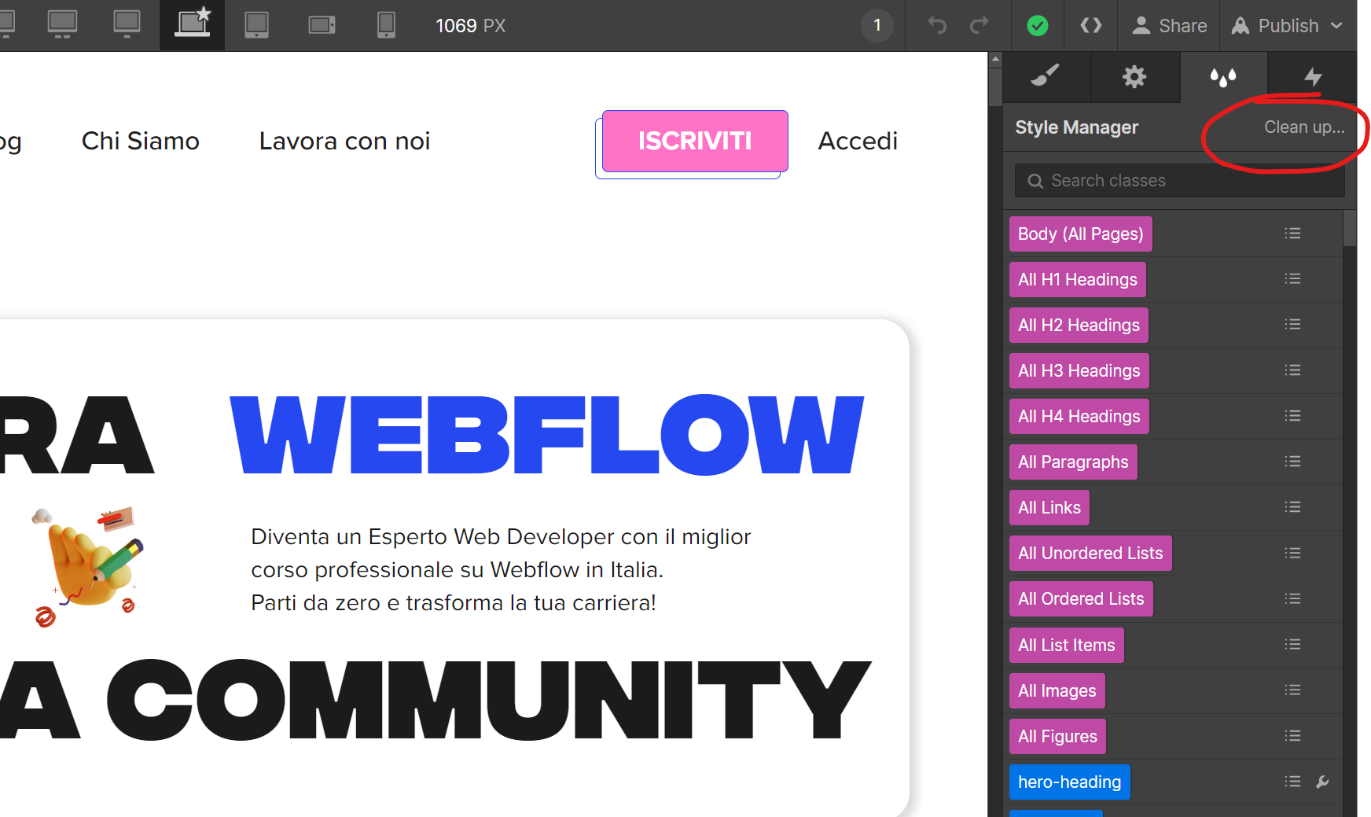Viewport: 1371px width, 817px height.
Task: Switch to mobile portrait breakpoint
Action: pos(386,25)
